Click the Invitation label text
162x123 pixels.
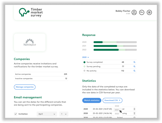(23, 114)
